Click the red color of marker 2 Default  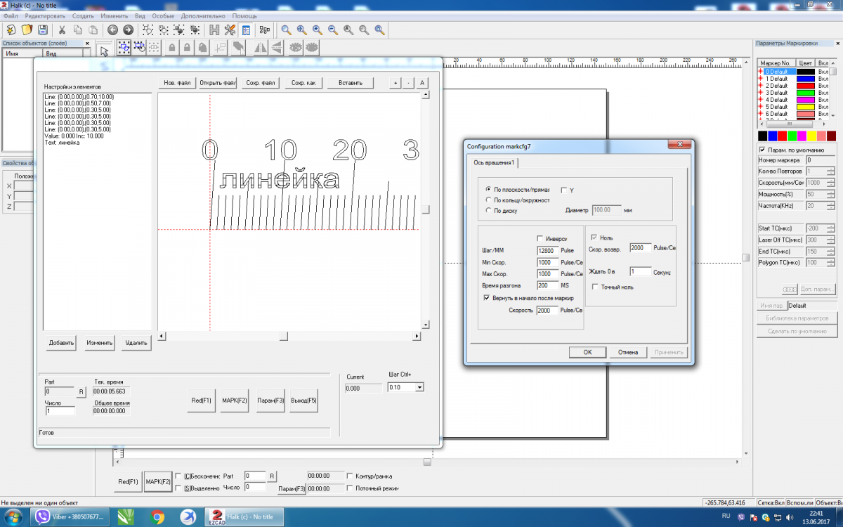[x=805, y=86]
